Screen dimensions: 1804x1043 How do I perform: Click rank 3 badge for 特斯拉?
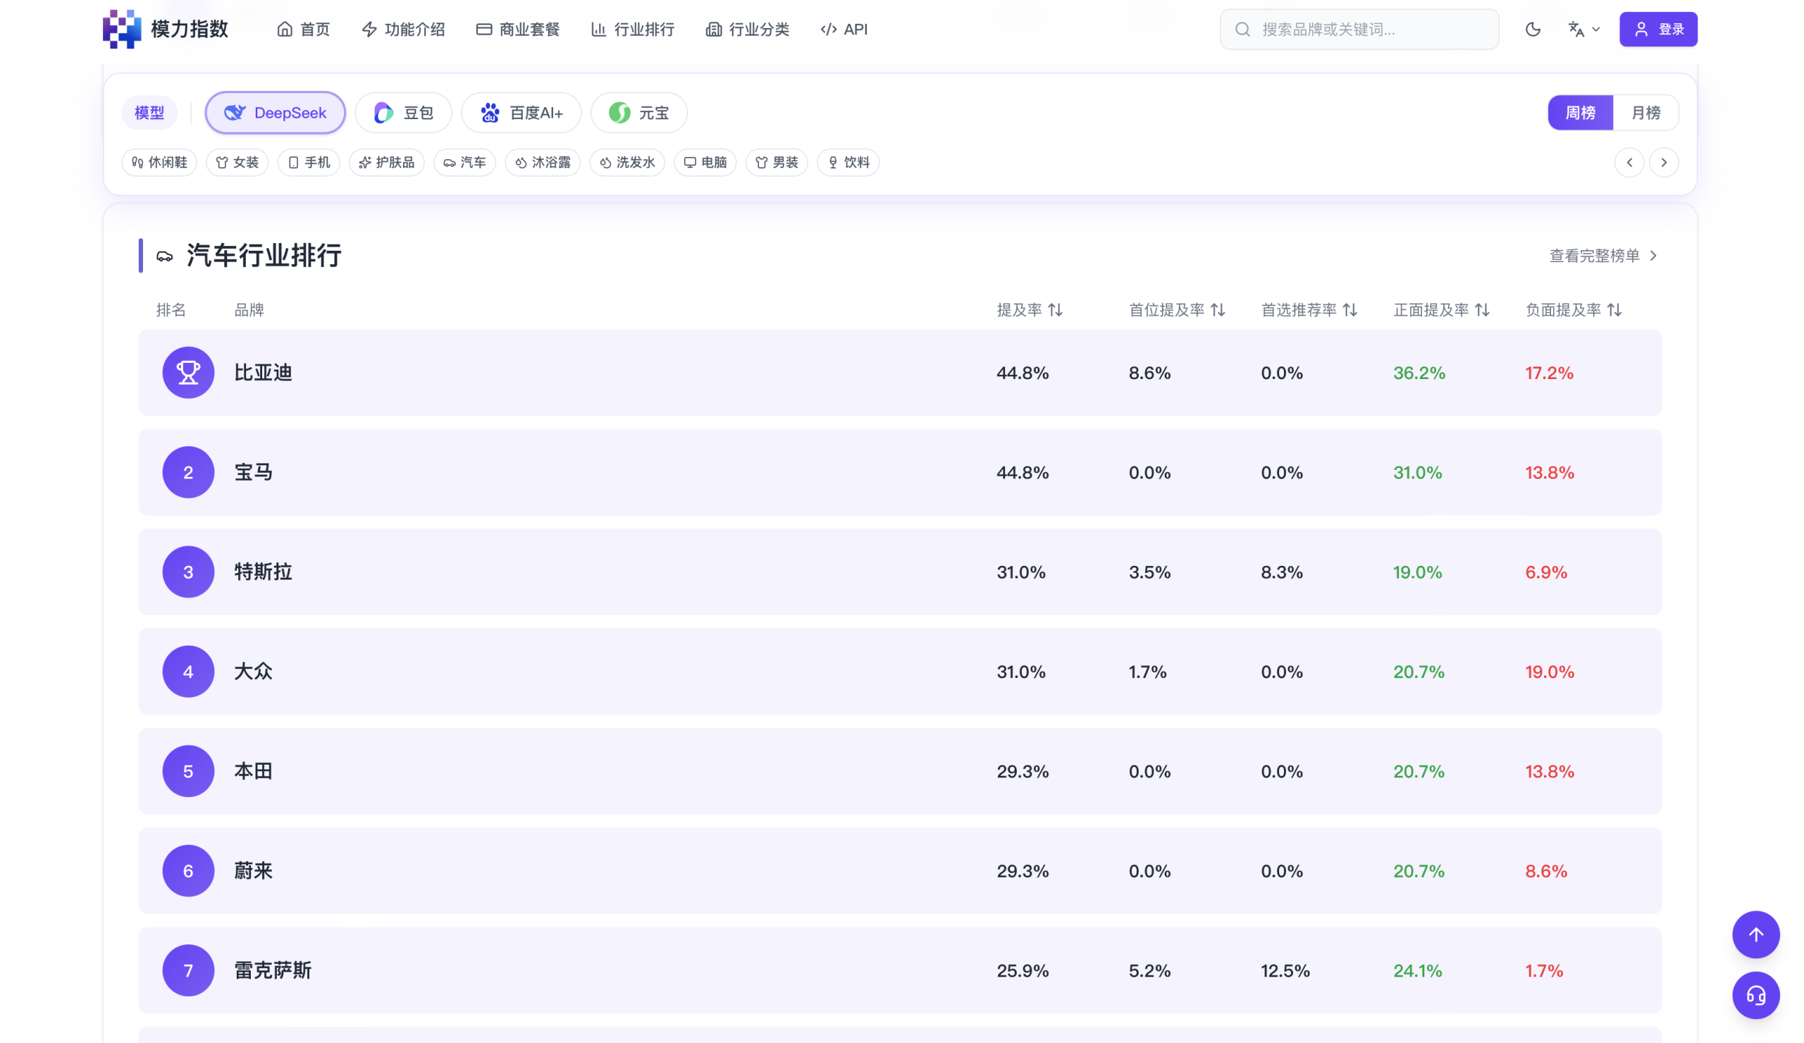click(188, 572)
